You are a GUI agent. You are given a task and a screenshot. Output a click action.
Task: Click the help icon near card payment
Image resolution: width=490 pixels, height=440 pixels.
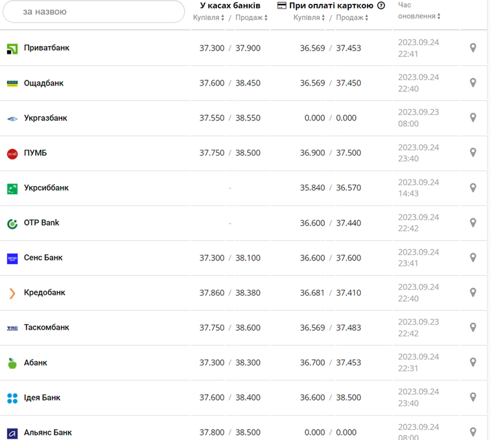coord(381,6)
